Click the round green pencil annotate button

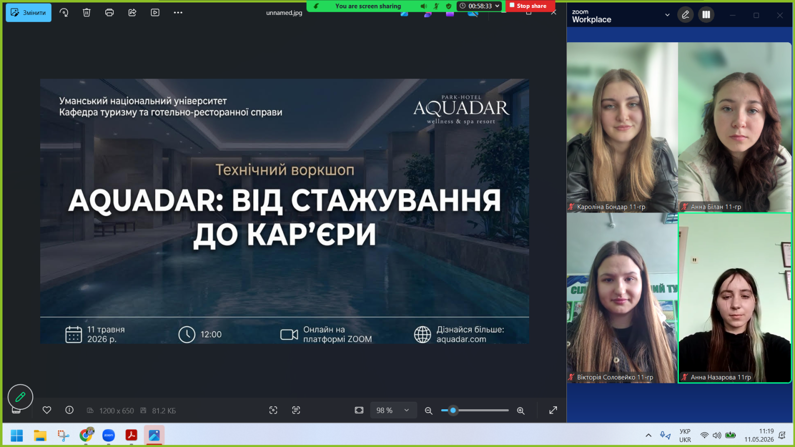[20, 397]
